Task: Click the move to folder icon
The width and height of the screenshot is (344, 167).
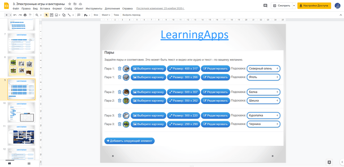Action: 75,4
